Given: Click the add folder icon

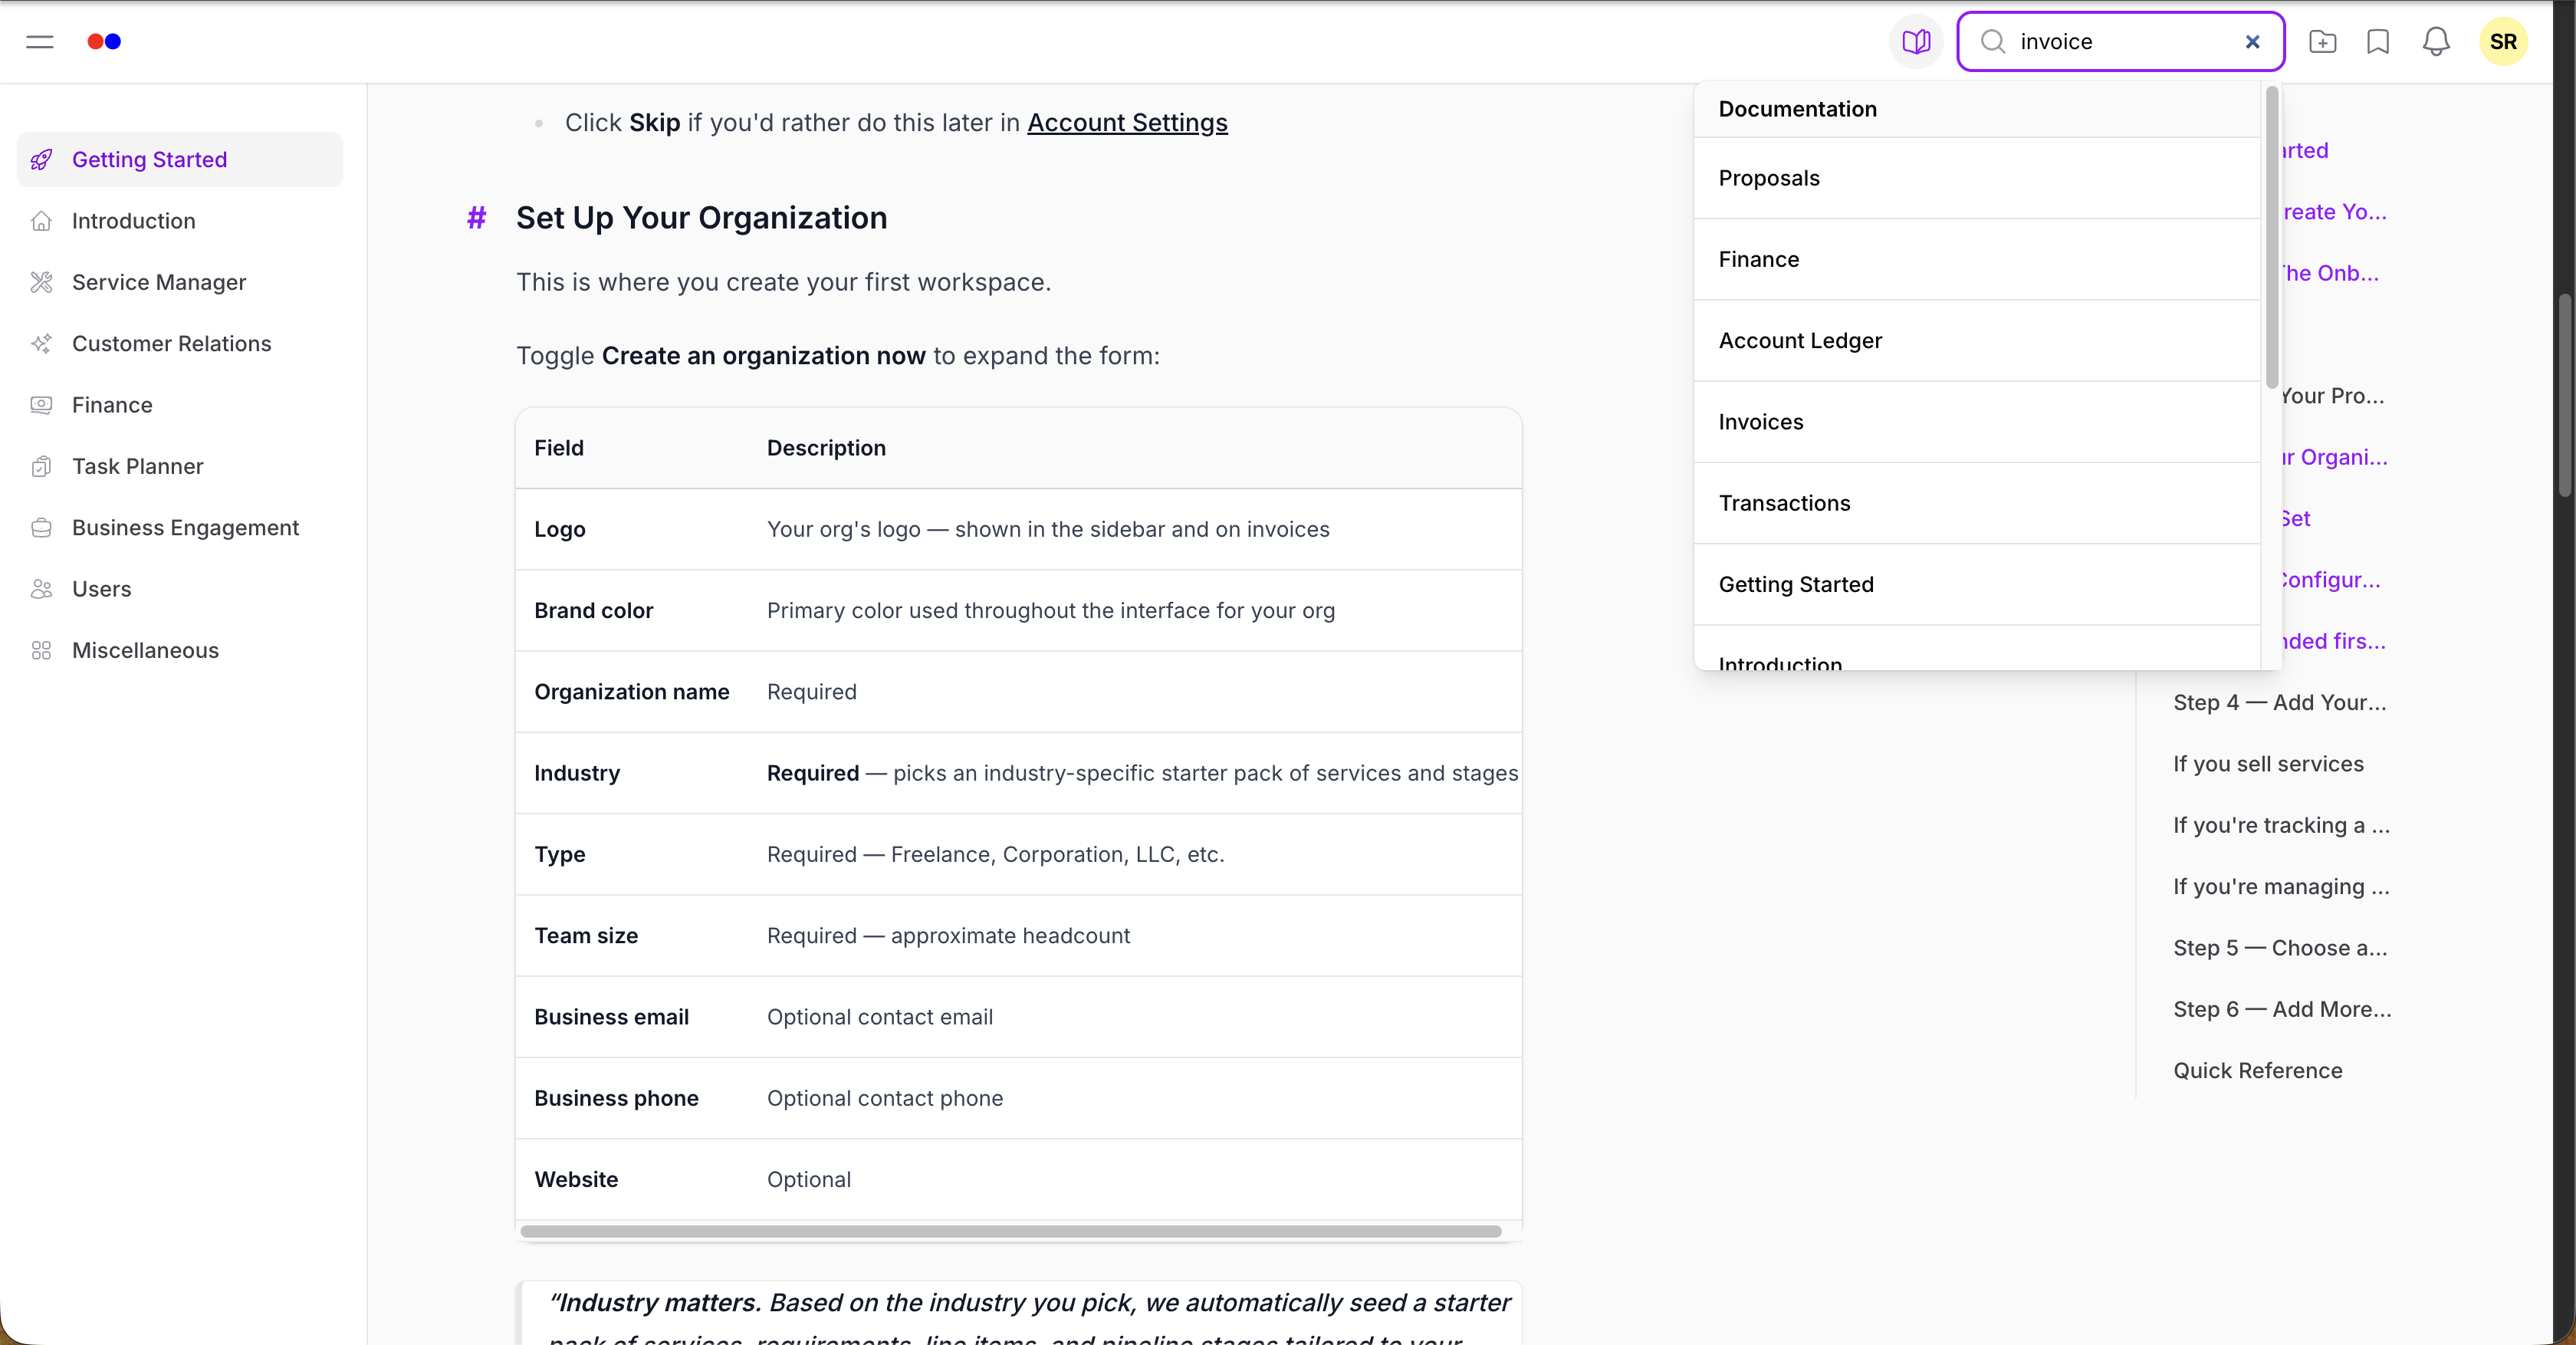Looking at the screenshot, I should coord(2322,42).
